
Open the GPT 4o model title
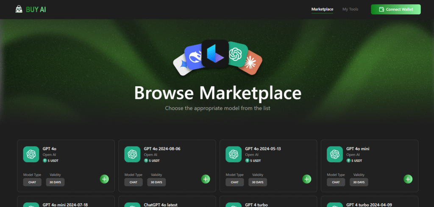pyautogui.click(x=50, y=149)
